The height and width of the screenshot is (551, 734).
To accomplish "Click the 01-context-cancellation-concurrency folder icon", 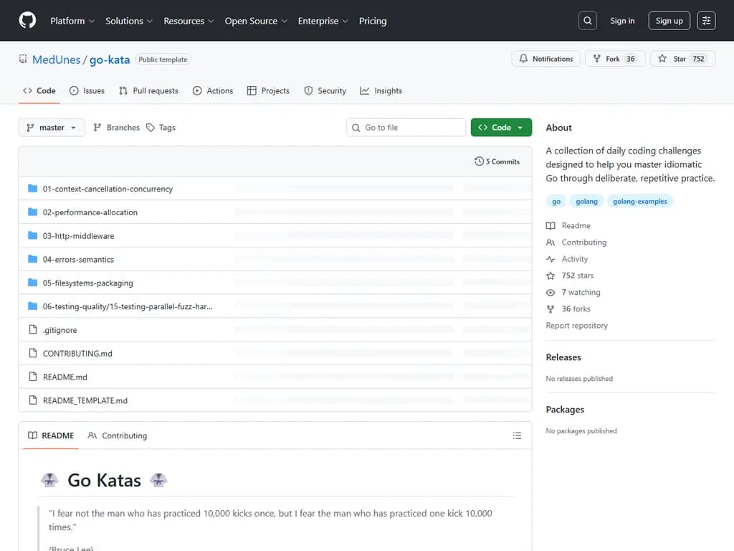I will 32,189.
